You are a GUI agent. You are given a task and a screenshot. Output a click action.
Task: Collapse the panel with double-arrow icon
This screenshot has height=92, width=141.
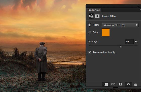click(x=138, y=6)
